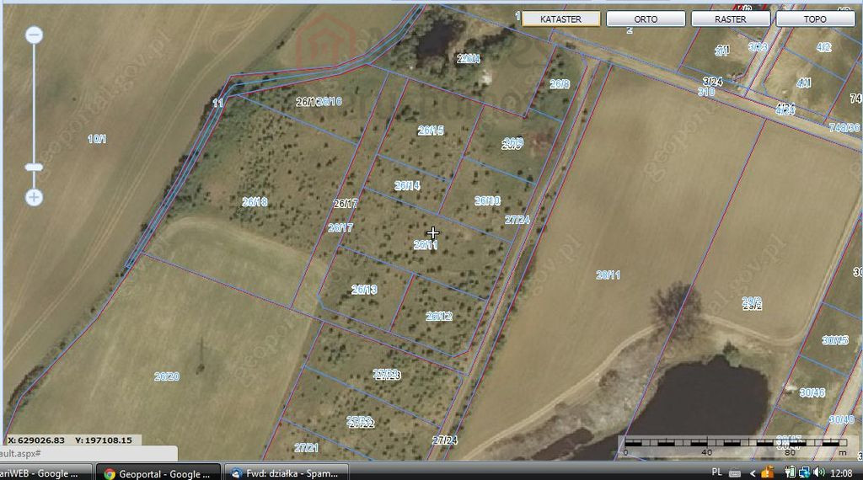Switch to the KATASTER map layer
This screenshot has width=863, height=480.
pos(560,19)
